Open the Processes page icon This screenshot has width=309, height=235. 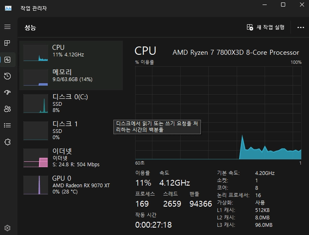(x=7, y=43)
